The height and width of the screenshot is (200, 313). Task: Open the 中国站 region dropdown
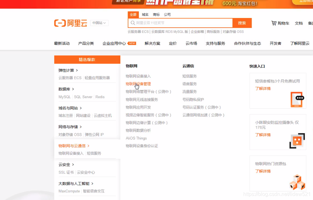point(99,23)
